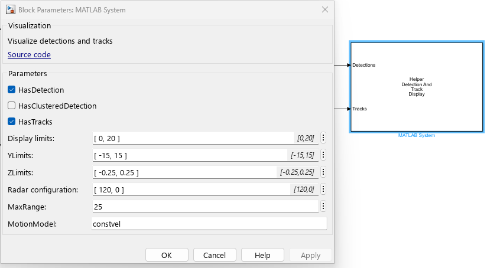Enable the HasClusteredDetection checkbox

12,106
